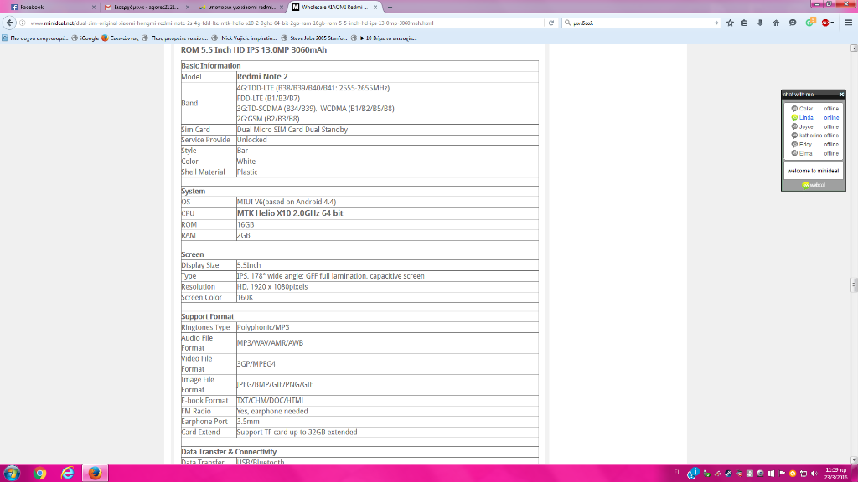The width and height of the screenshot is (858, 482).
Task: Open the Windows Start menu
Action: (x=12, y=473)
